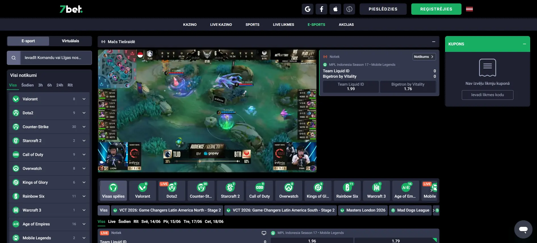
Task: Select the Live date filter tab
Action: [x=112, y=221]
